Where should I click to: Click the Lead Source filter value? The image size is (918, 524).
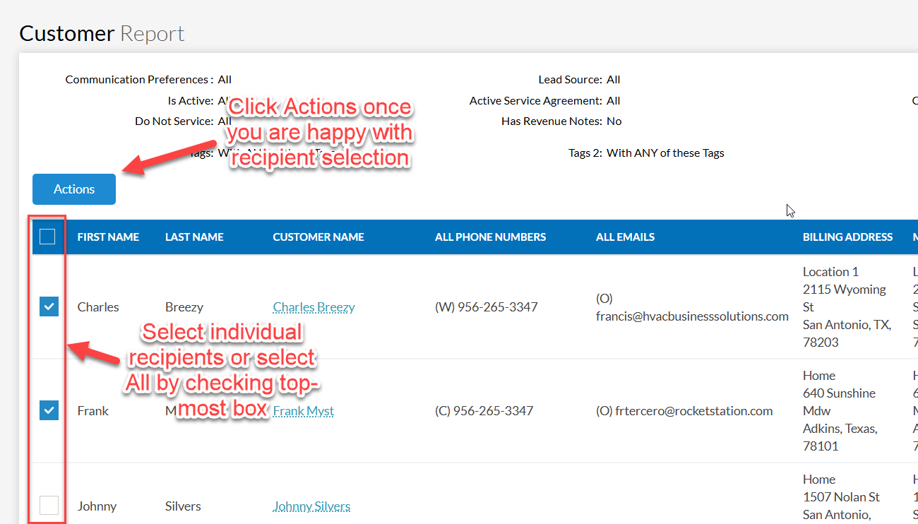[x=613, y=80]
